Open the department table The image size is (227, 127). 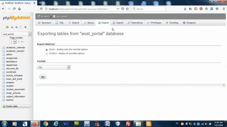(x=12, y=65)
